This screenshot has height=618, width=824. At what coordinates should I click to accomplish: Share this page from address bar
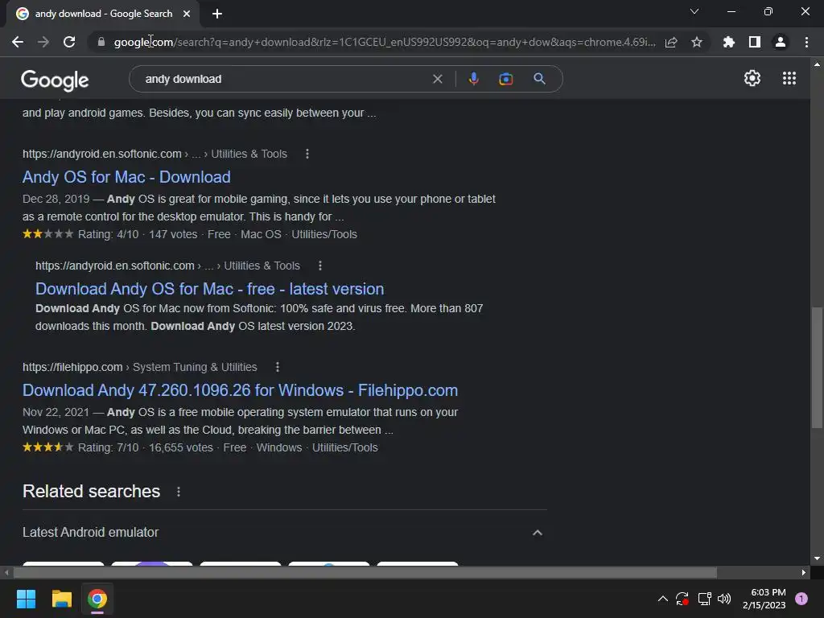pyautogui.click(x=671, y=42)
